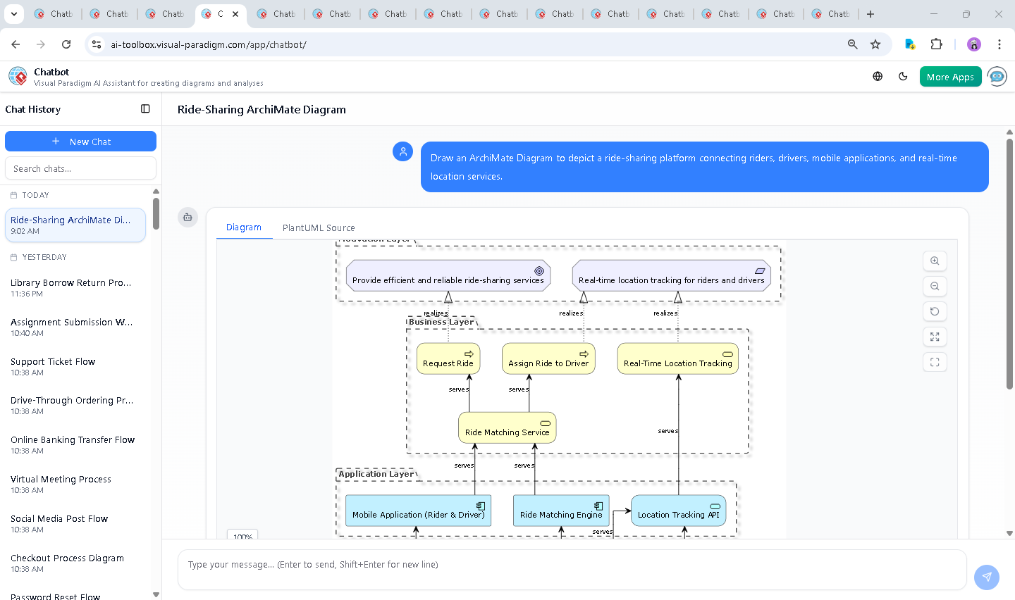The image size is (1015, 600).
Task: Click the Search chats field
Action: click(x=80, y=169)
